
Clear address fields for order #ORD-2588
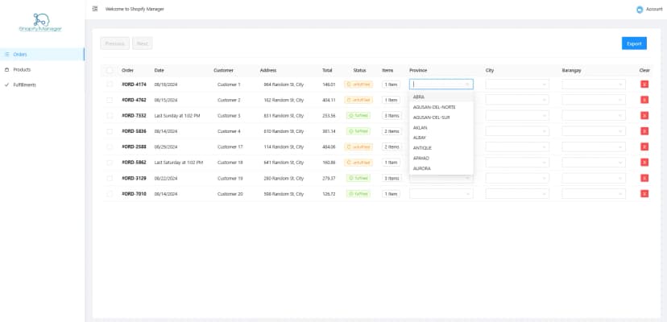644,147
